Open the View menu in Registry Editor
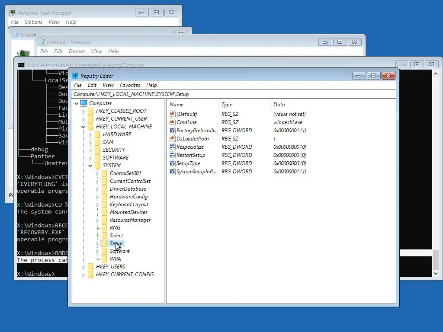Viewport: 443px width, 332px height. [108, 85]
